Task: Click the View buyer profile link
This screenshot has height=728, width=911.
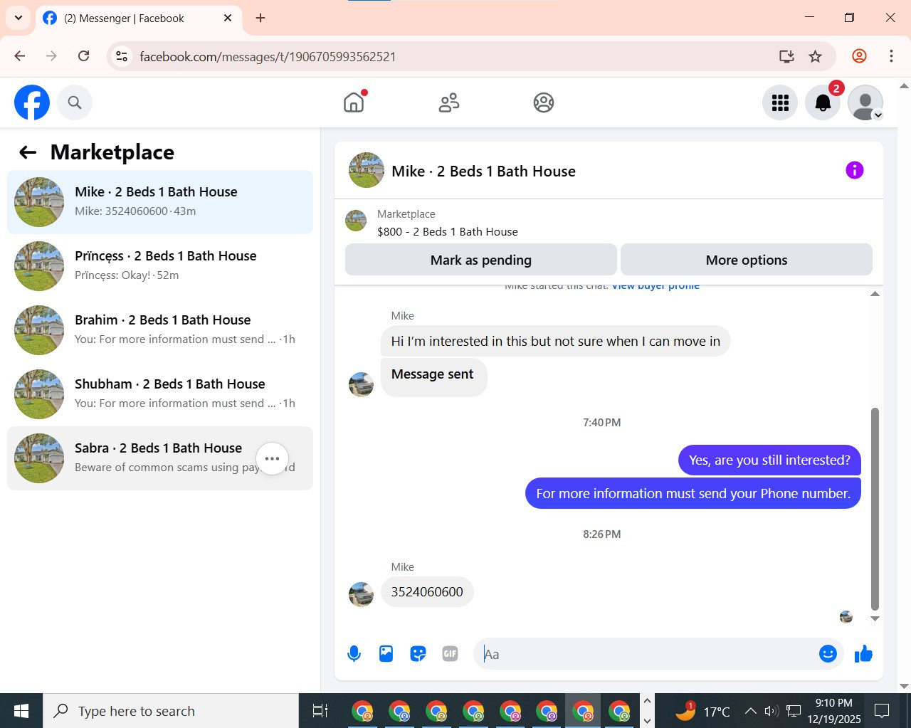Action: pos(655,286)
